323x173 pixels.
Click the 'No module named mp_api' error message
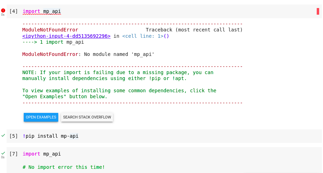pos(119,54)
